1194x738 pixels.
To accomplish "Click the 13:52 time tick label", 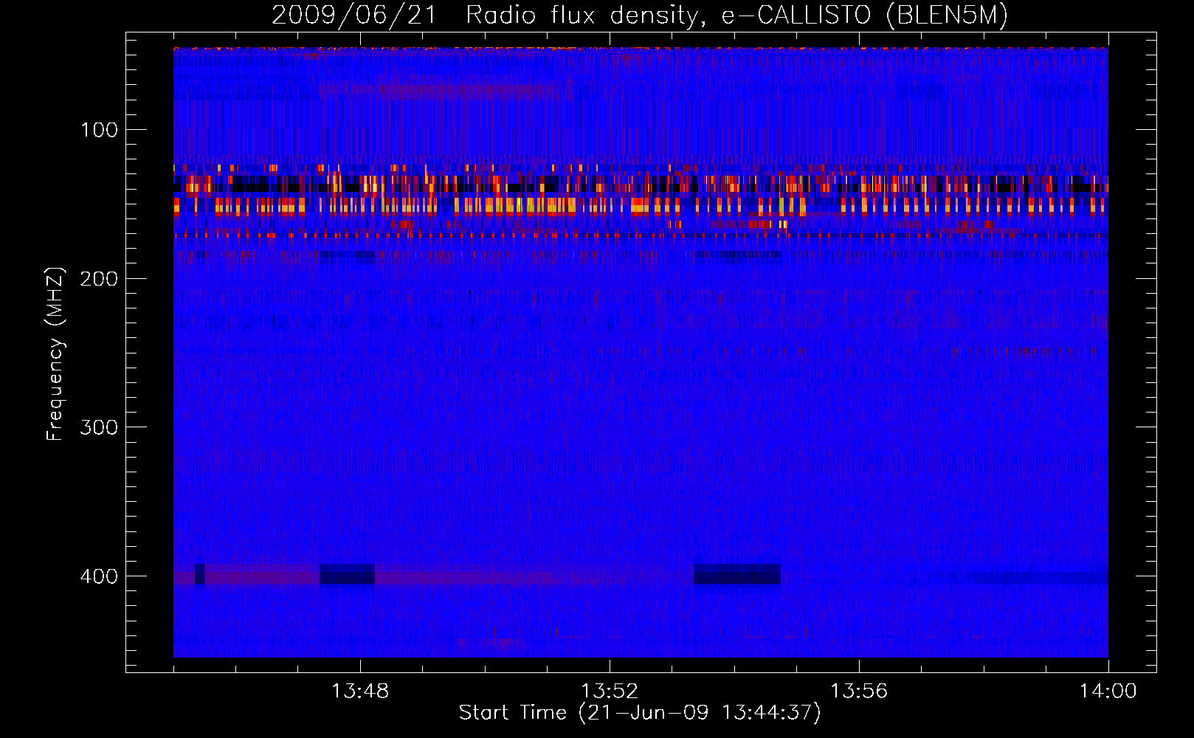I will (x=610, y=692).
